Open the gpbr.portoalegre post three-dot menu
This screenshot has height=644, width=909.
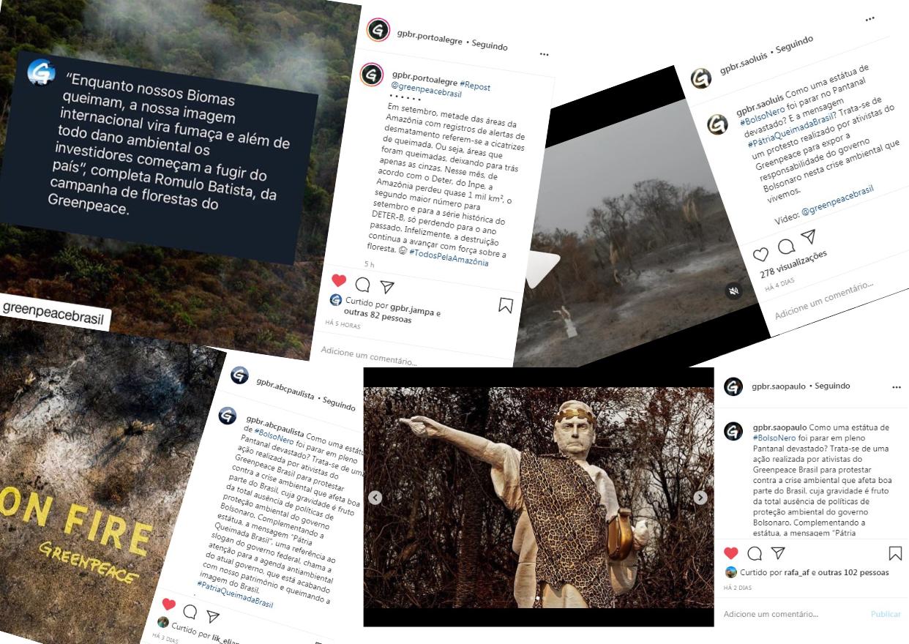(x=544, y=54)
